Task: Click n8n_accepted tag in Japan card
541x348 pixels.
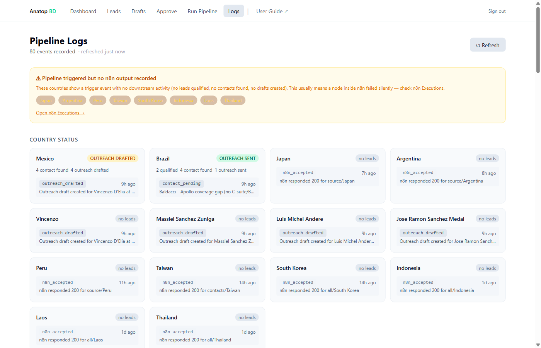Action: tap(298, 172)
